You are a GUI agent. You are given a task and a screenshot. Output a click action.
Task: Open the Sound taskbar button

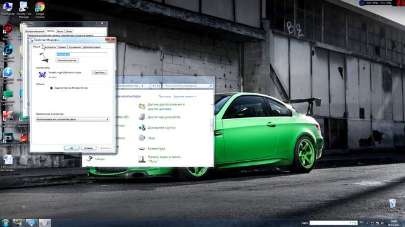[45, 223]
